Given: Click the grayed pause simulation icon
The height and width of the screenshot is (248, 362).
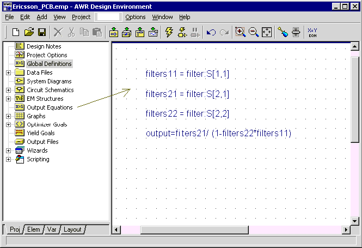Looking at the screenshot, I should click(x=195, y=33).
